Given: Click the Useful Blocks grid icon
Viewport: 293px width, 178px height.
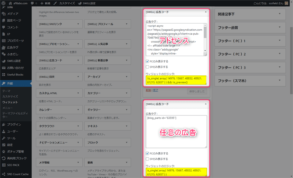Looking at the screenshot, I should [x=4, y=74].
